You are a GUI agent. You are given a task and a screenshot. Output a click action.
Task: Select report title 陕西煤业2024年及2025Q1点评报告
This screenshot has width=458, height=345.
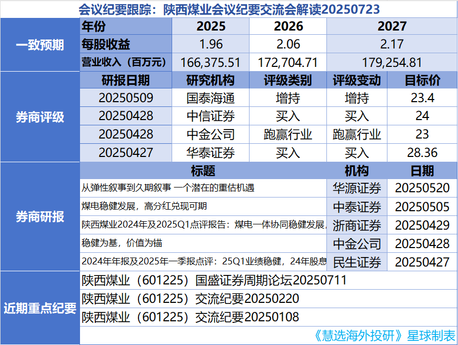point(203,224)
